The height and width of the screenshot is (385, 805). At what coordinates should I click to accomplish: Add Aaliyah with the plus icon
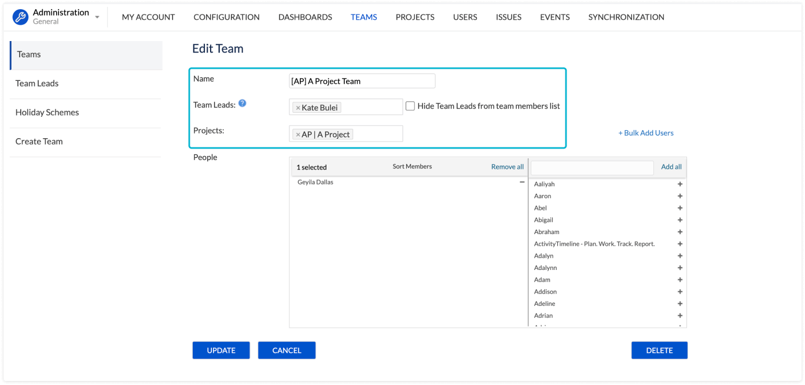[x=680, y=184]
